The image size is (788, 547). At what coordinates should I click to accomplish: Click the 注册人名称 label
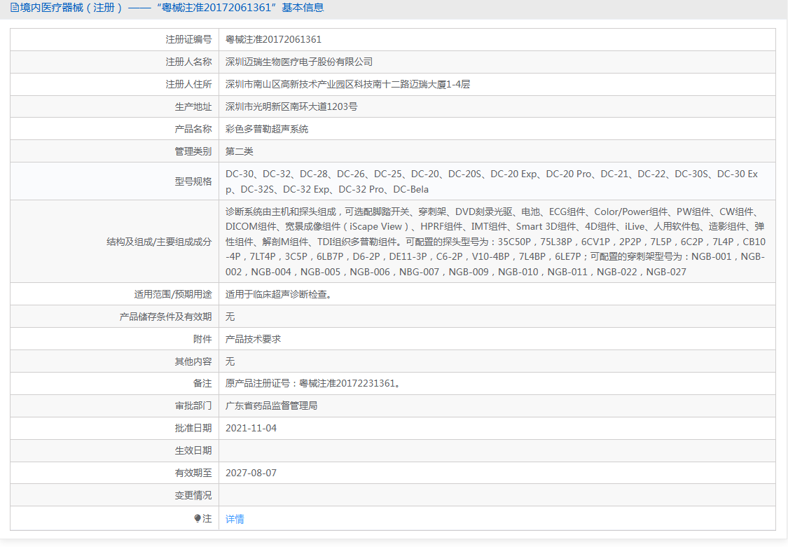(189, 62)
